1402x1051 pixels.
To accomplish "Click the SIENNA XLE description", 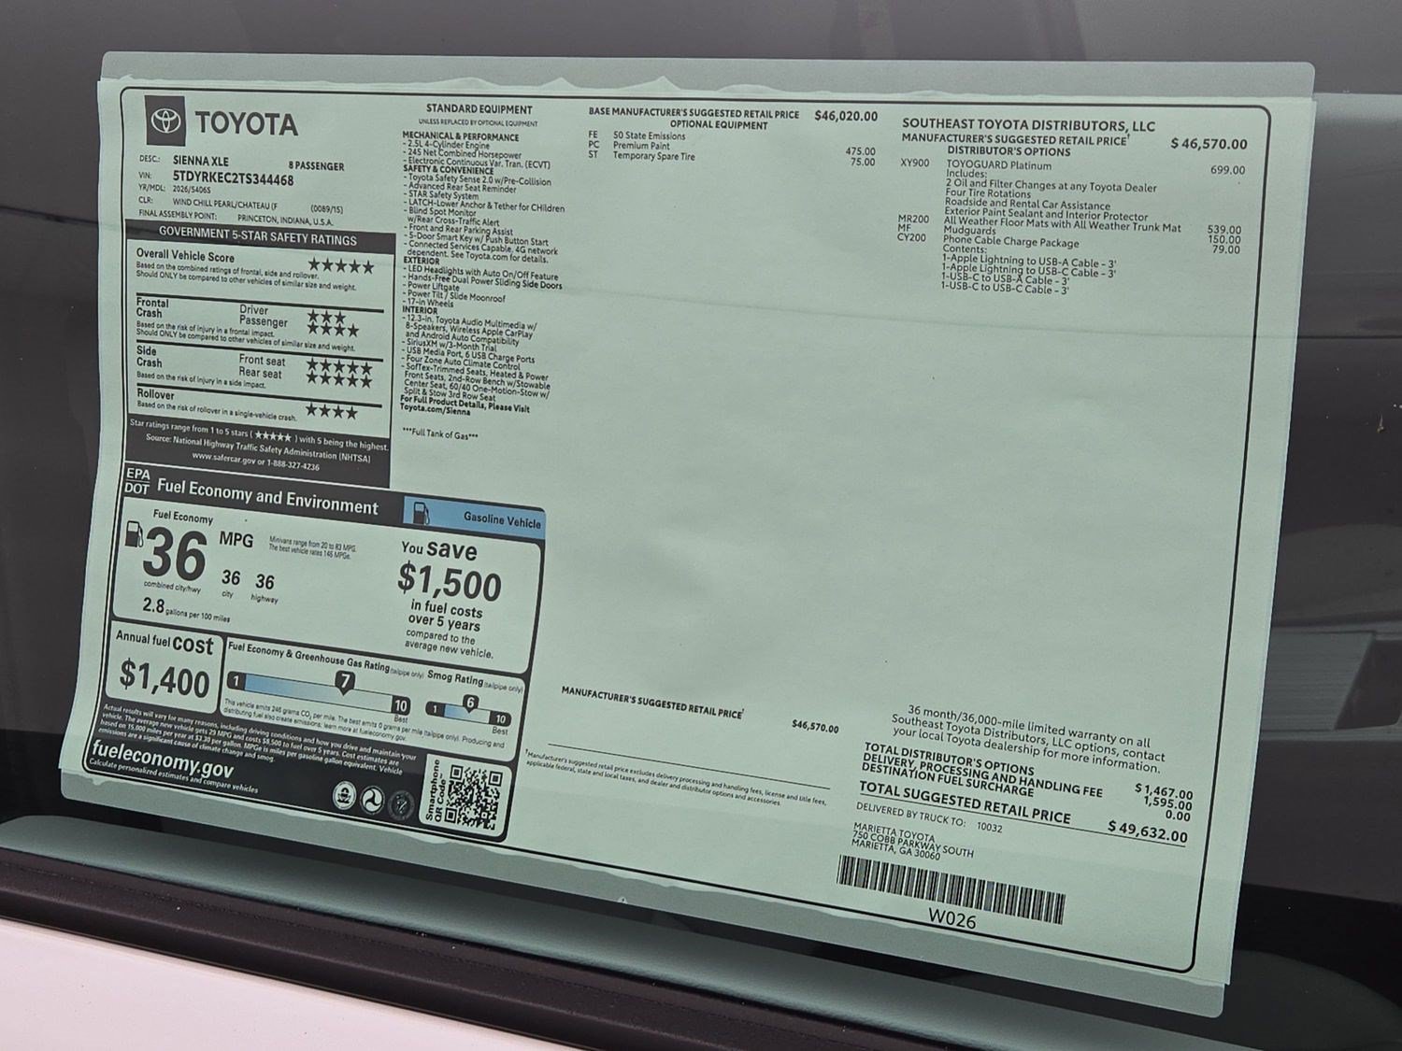I will tap(200, 161).
